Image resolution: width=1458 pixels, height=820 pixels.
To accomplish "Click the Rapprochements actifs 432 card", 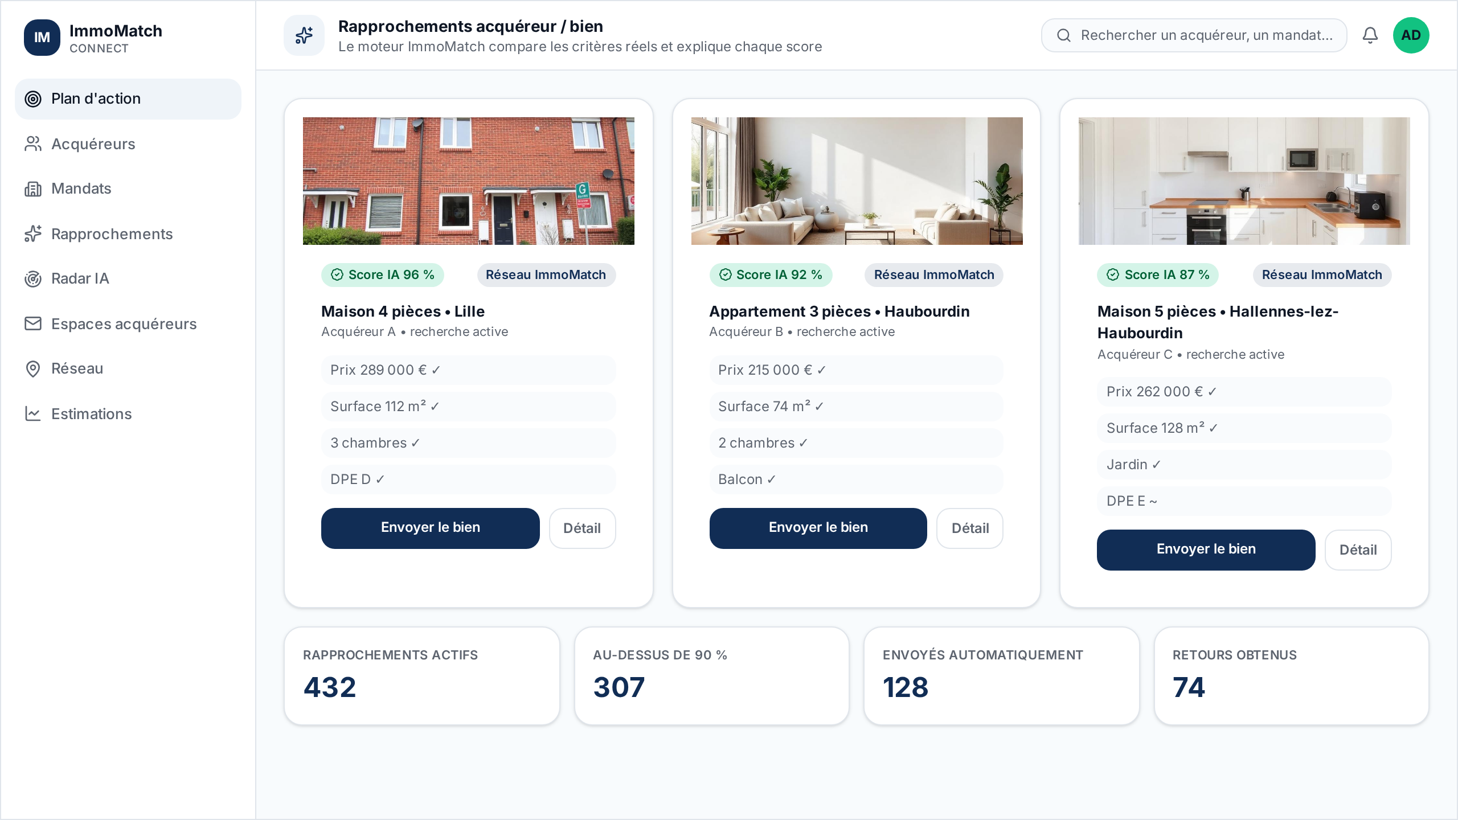I will (x=422, y=676).
